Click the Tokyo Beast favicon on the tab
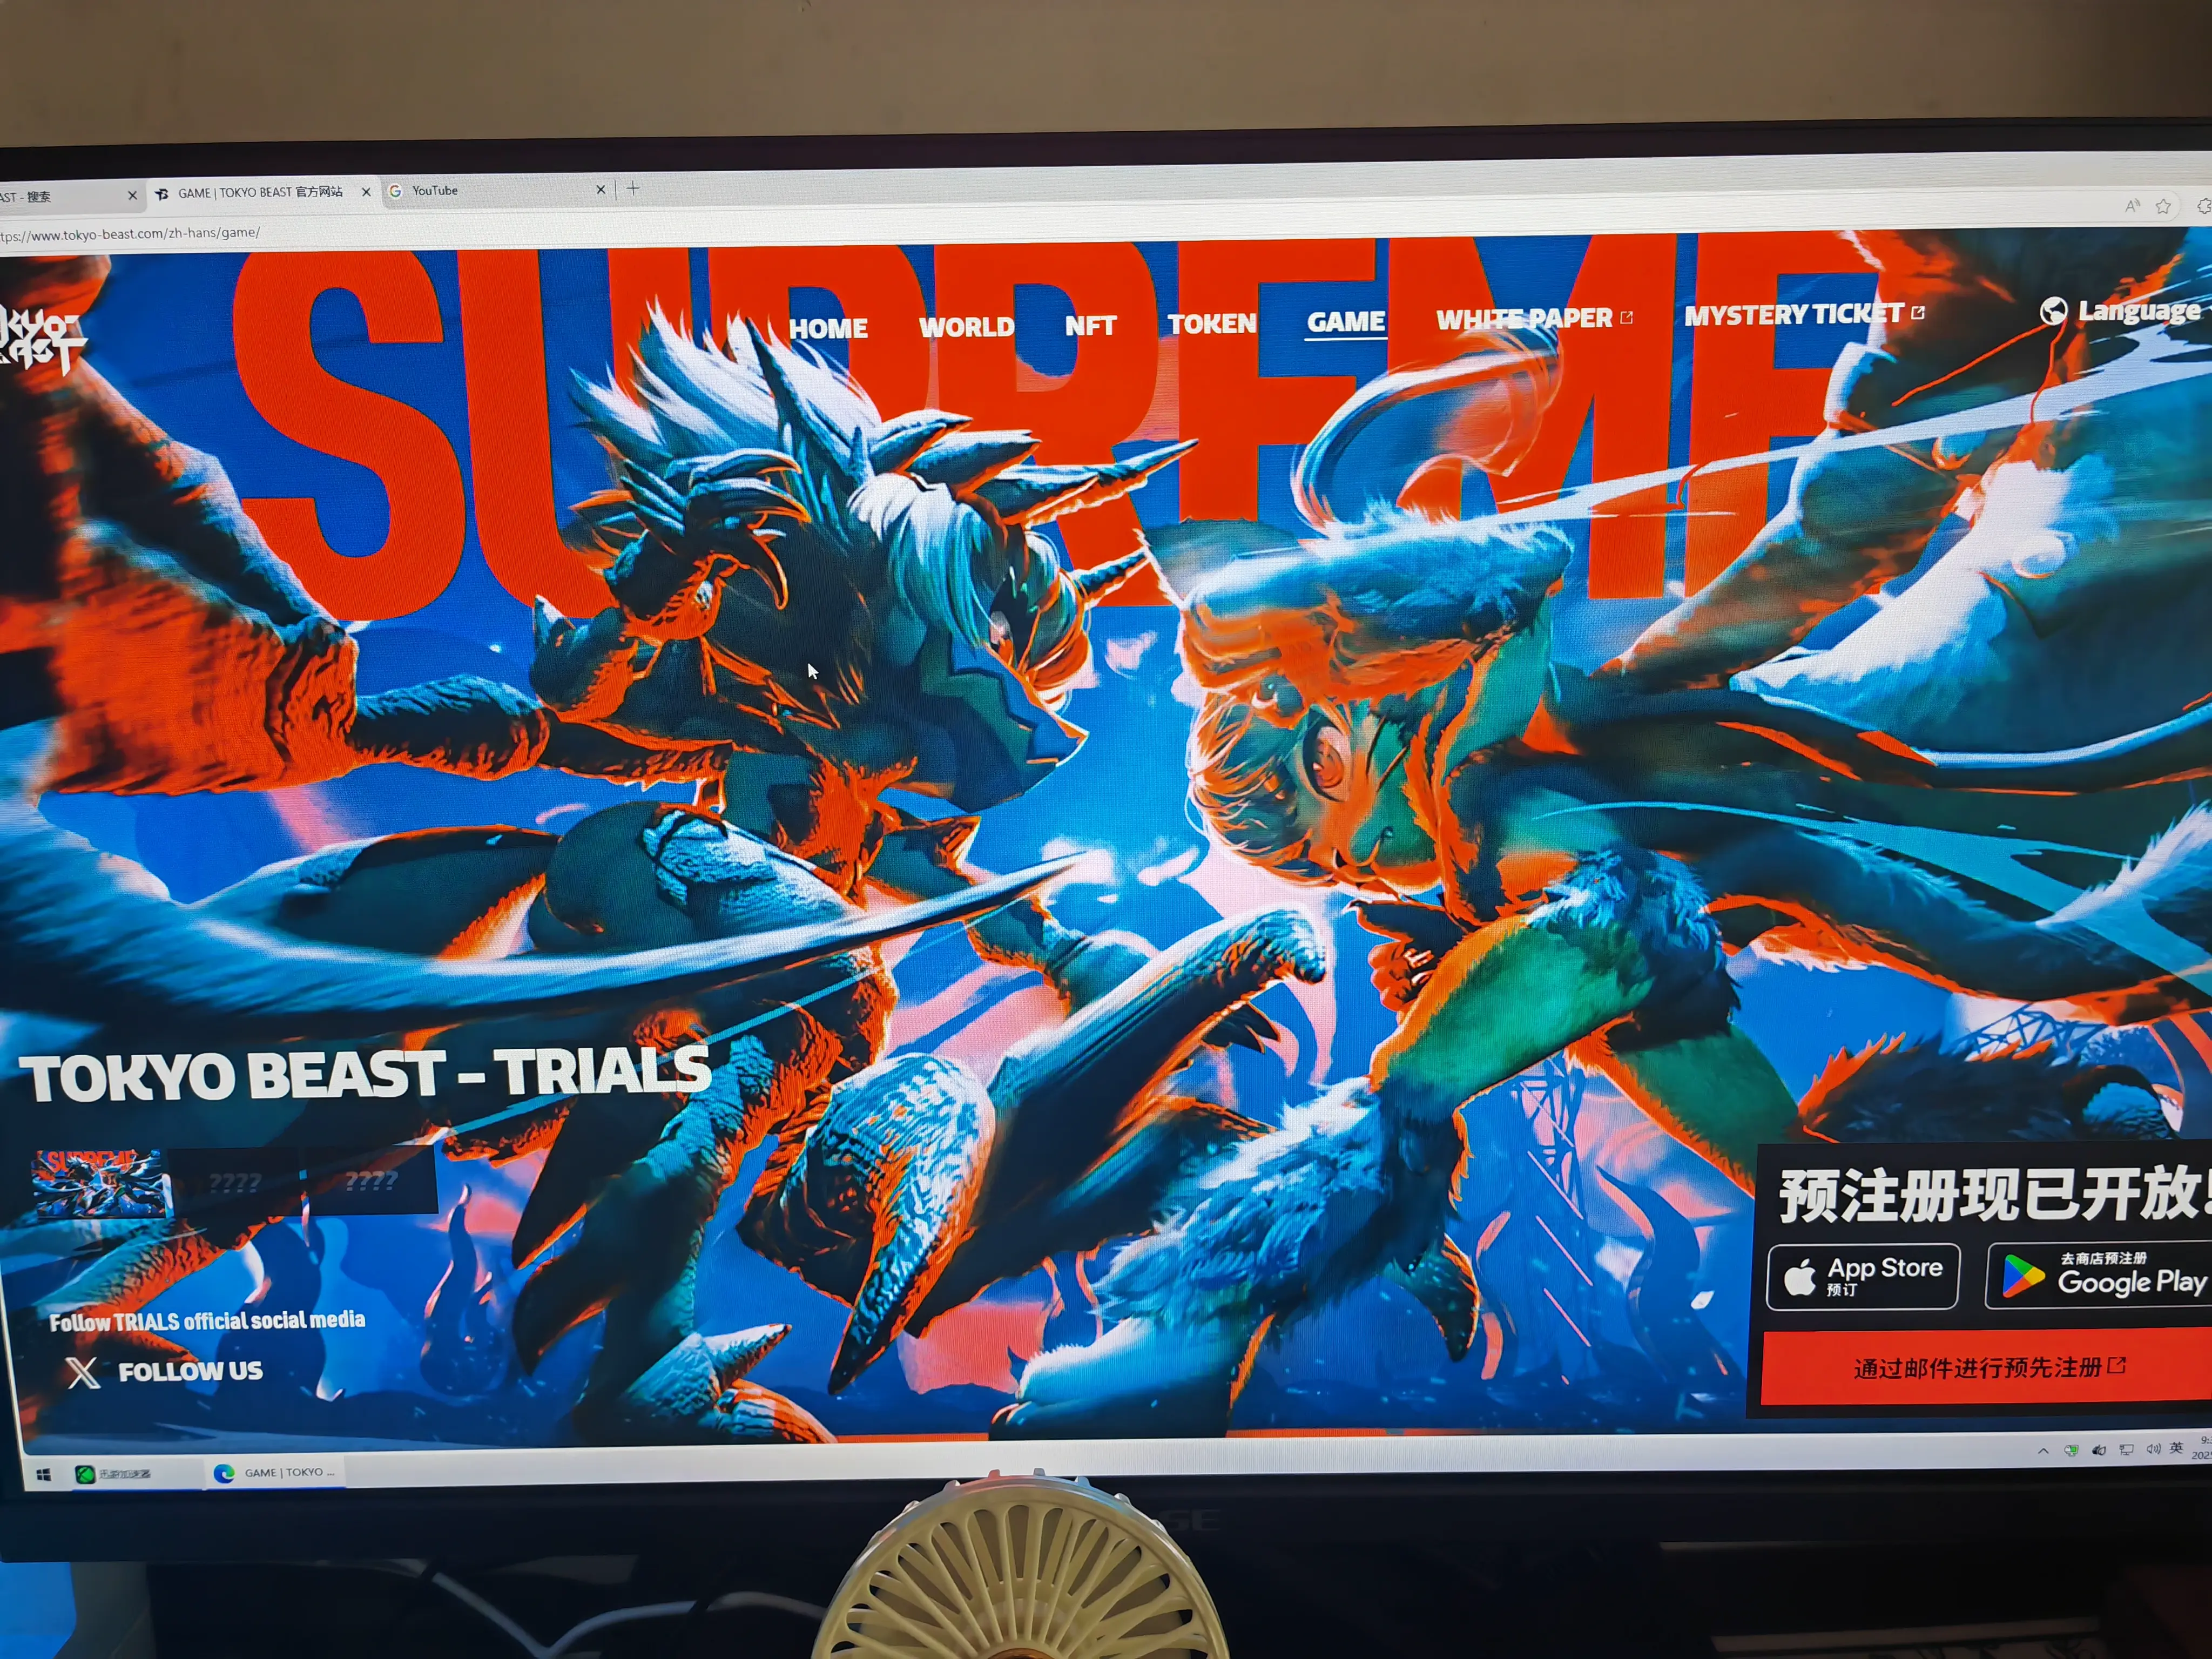Image resolution: width=2212 pixels, height=1659 pixels. (161, 194)
